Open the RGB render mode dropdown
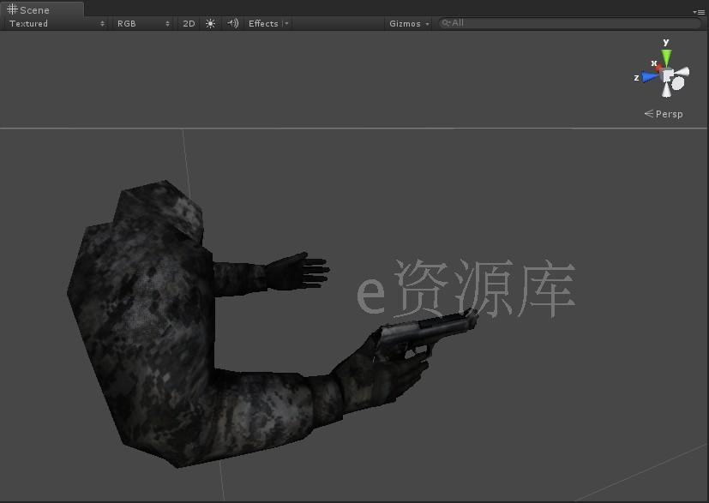Viewport: 709px width, 503px height. pos(143,23)
